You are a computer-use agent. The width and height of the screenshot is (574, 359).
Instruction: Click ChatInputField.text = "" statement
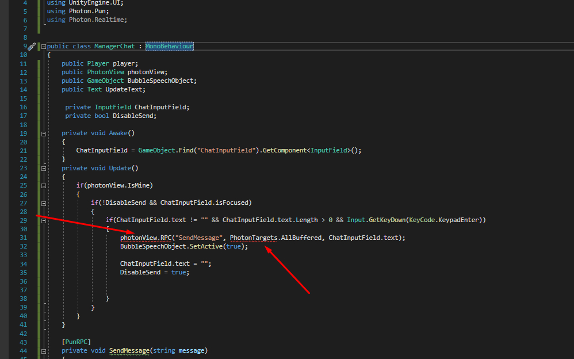coord(166,263)
